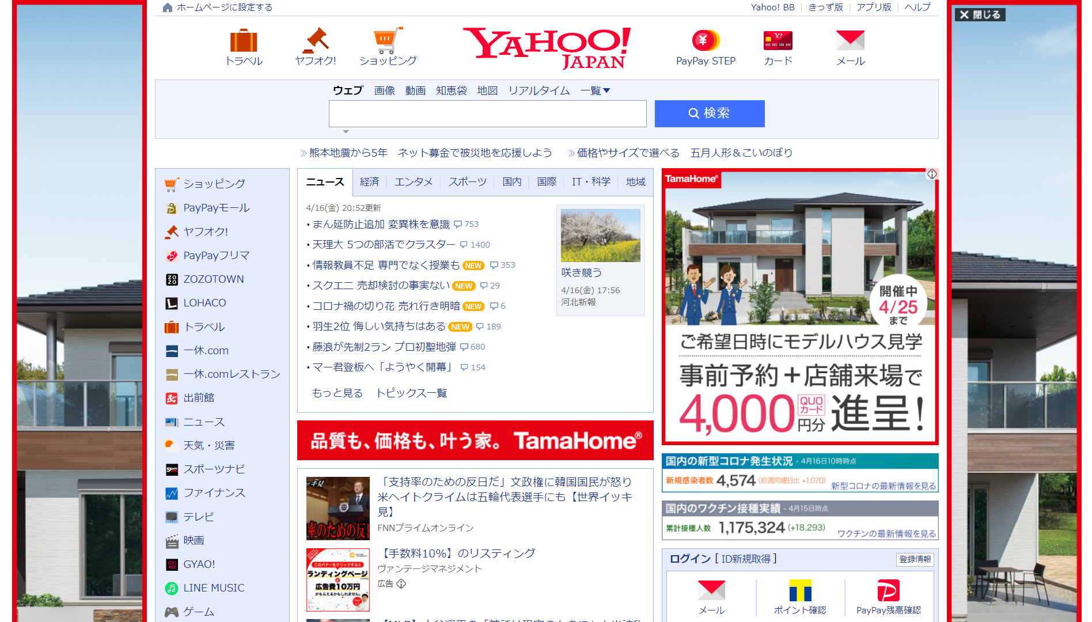Open the 新型コロナの最新情報を見る link

[x=884, y=486]
